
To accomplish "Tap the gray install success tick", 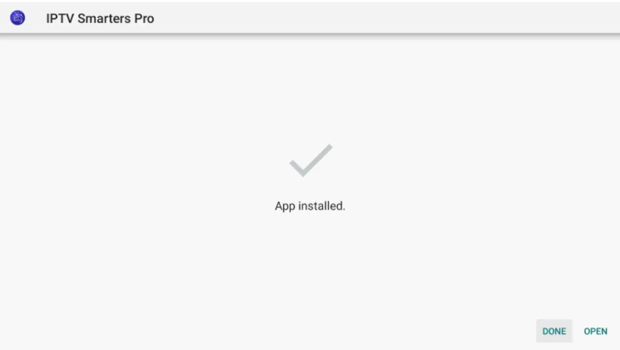I will coord(311,160).
